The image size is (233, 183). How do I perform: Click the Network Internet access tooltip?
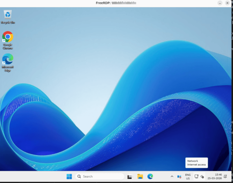coord(197,163)
